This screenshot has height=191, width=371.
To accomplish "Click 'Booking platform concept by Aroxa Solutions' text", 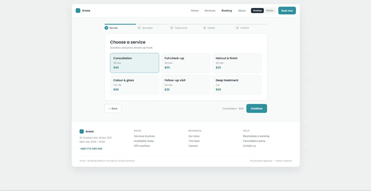I will 111,161.
